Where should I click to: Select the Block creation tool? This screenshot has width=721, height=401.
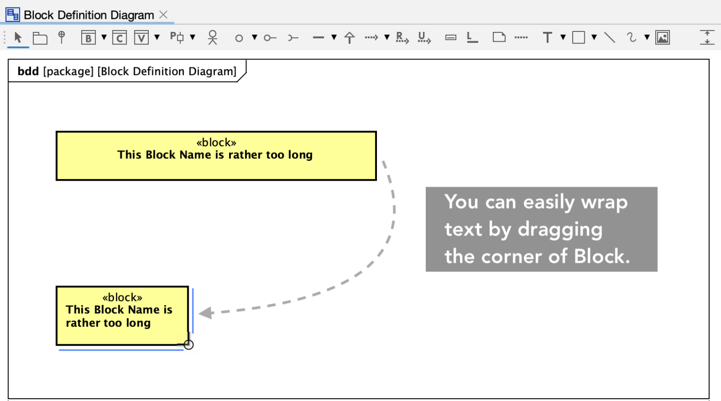(88, 38)
